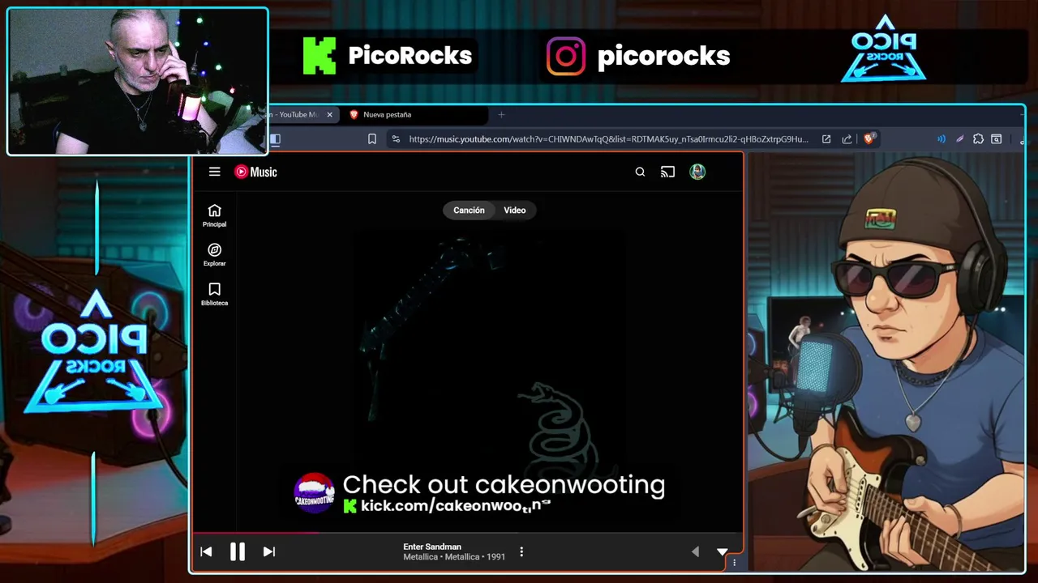Open Brave Shields lion icon
Screen dimensions: 1038x583
point(869,139)
